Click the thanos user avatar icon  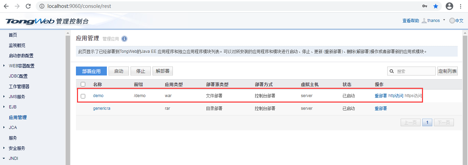pos(424,21)
